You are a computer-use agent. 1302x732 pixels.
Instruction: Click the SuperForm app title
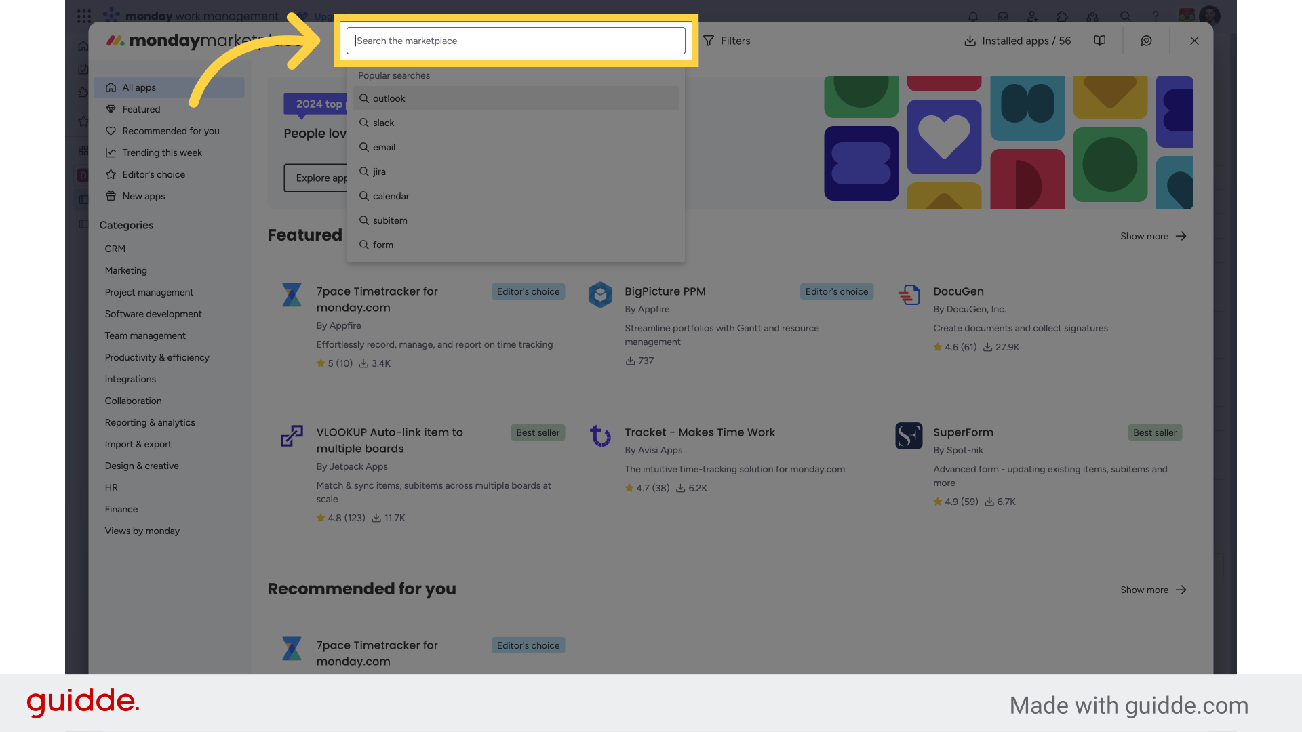pyautogui.click(x=963, y=432)
